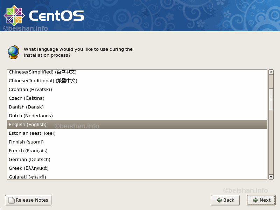The image size is (280, 210).
Task: Pick Estonian (eesti keel) language
Action: [32, 133]
